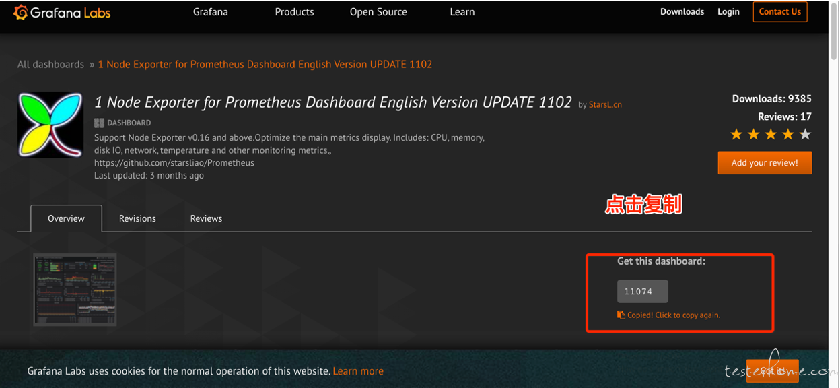Click the Get this dashboard heading
The image size is (840, 388).
click(661, 261)
